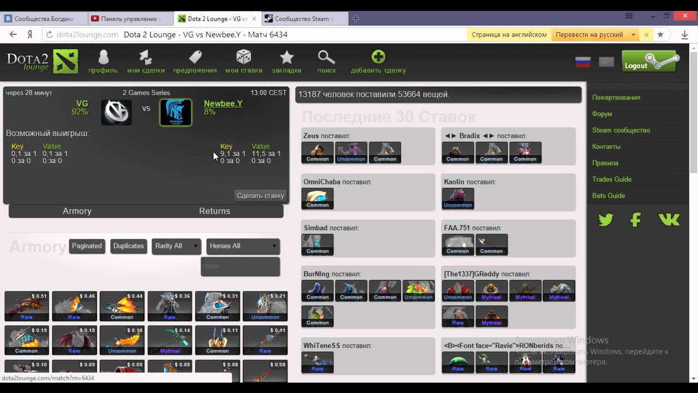Screen dimensions: 698x393
Task: Click Перевести на русский button
Action: [589, 34]
